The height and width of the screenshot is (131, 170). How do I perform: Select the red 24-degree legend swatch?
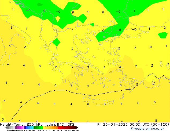click(58, 128)
